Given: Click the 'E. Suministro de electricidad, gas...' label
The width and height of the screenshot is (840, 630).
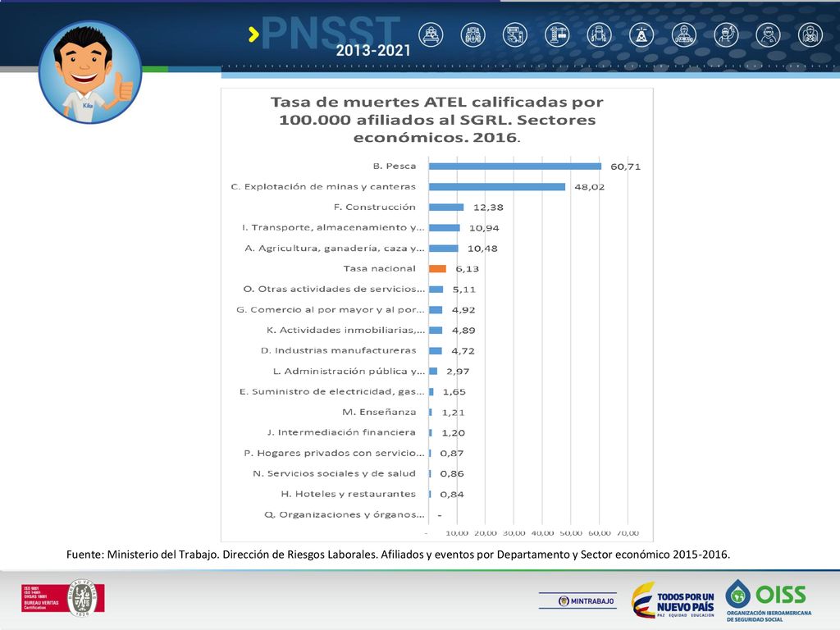Looking at the screenshot, I should coord(331,391).
